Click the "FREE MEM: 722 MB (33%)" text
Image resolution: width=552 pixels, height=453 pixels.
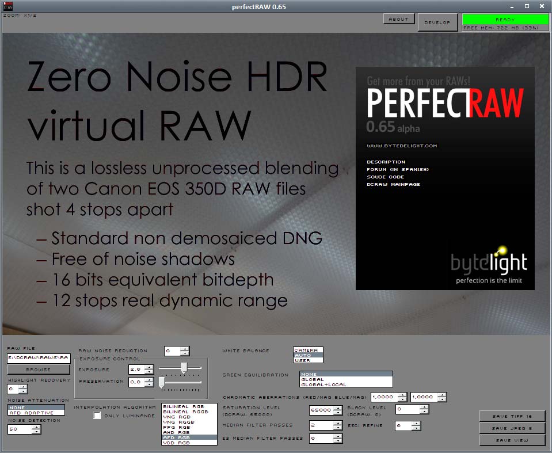point(501,28)
